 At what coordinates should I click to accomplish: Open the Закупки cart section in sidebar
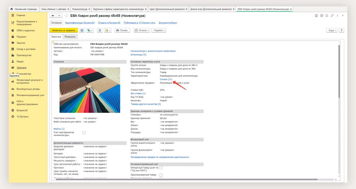pyautogui.click(x=21, y=43)
